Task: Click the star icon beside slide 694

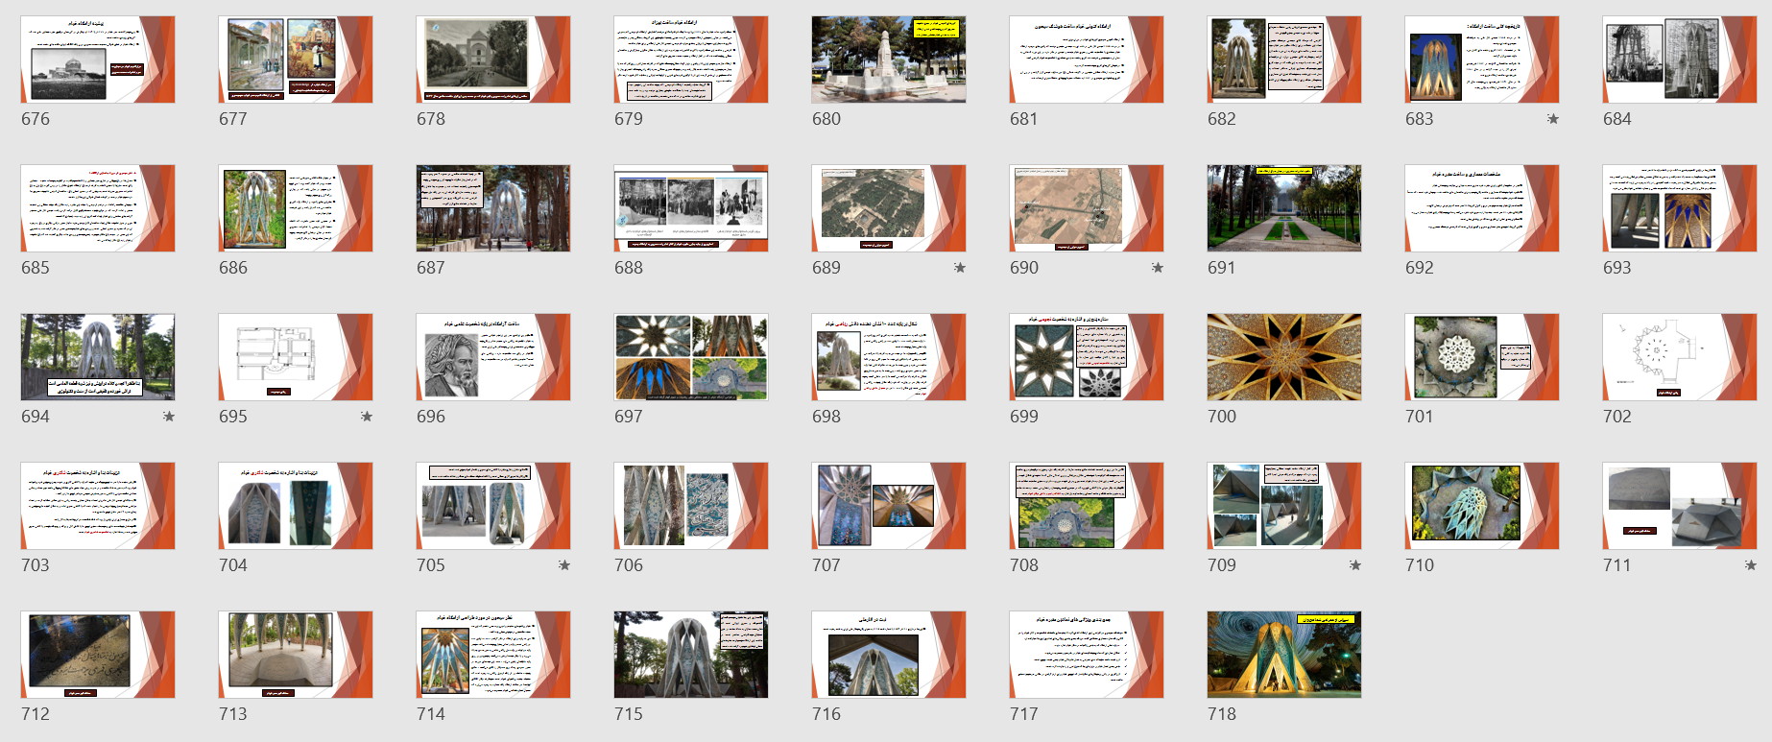Action: tap(169, 417)
